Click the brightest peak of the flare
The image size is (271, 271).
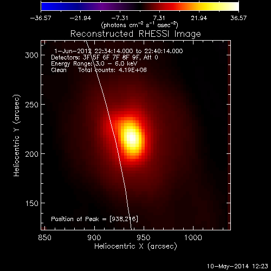pos(132,138)
